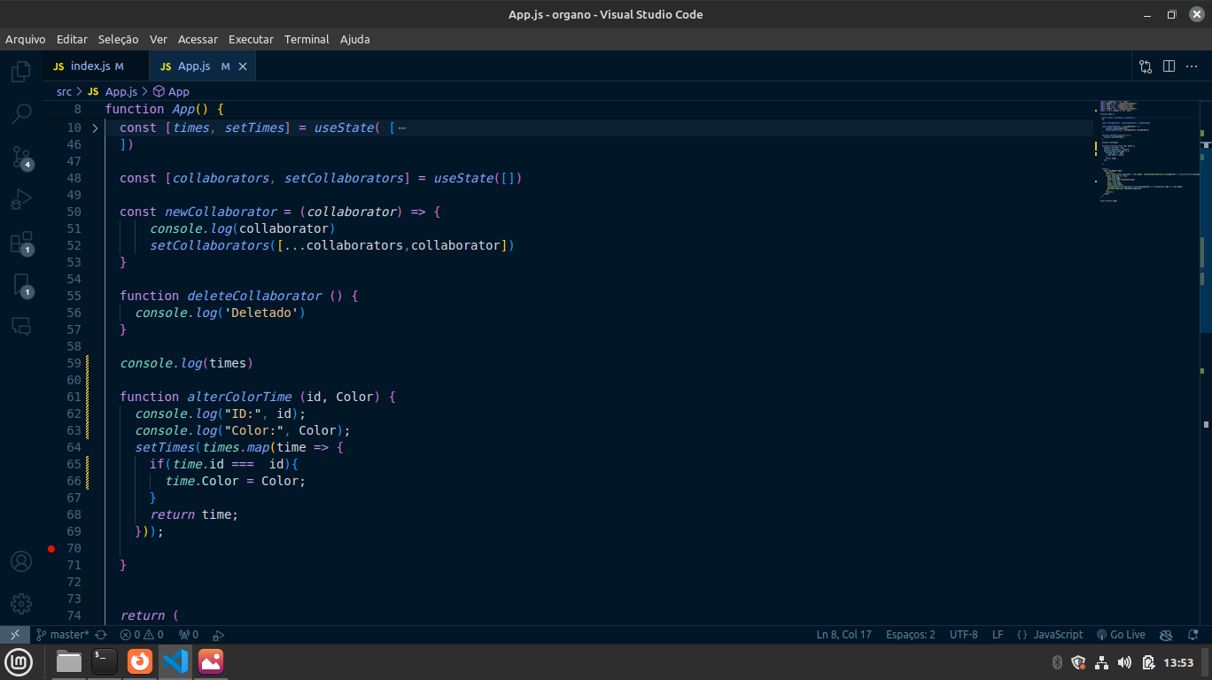Open the Extensions view in activity bar
Image resolution: width=1212 pixels, height=680 pixels.
21,243
